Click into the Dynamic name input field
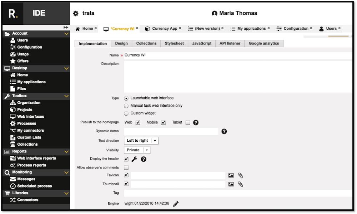This screenshot has width=357, height=214. 171,131
